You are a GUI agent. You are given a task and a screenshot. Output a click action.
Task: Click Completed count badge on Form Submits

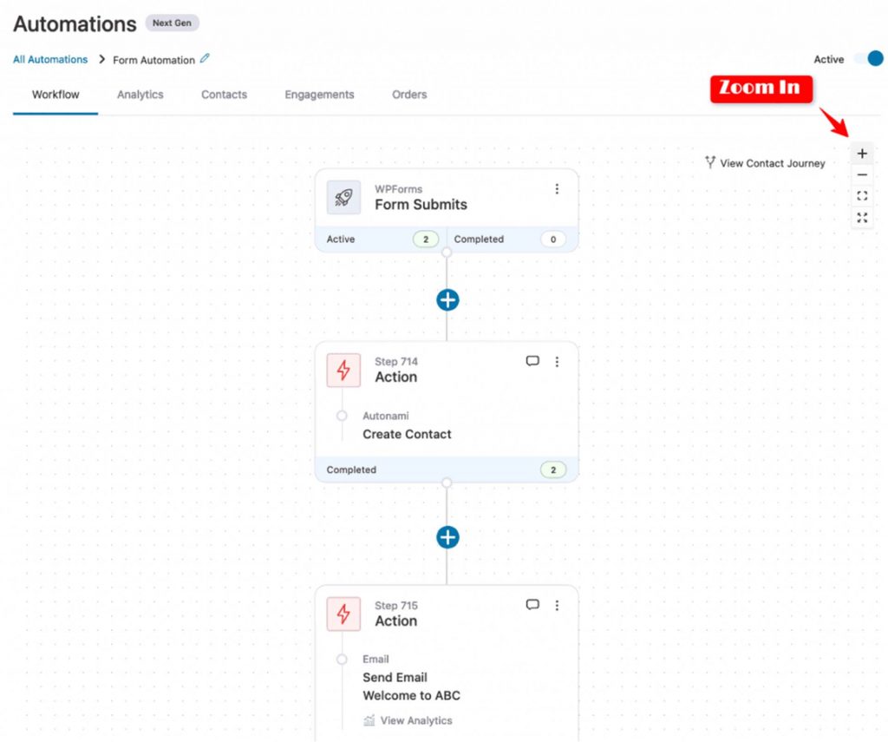[x=553, y=240]
